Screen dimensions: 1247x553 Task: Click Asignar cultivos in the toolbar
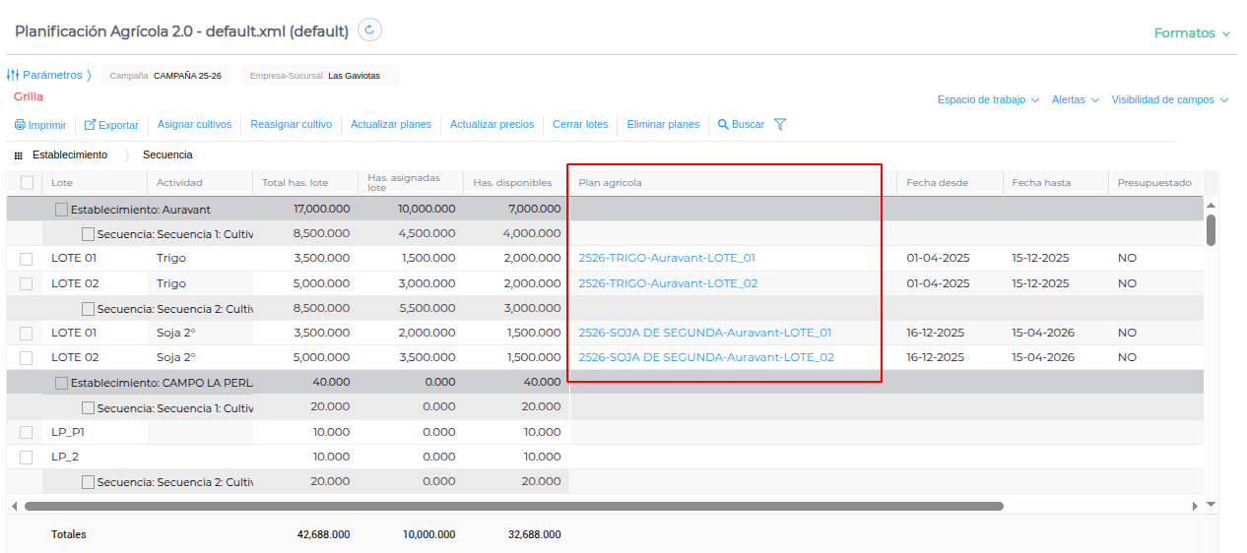(194, 125)
